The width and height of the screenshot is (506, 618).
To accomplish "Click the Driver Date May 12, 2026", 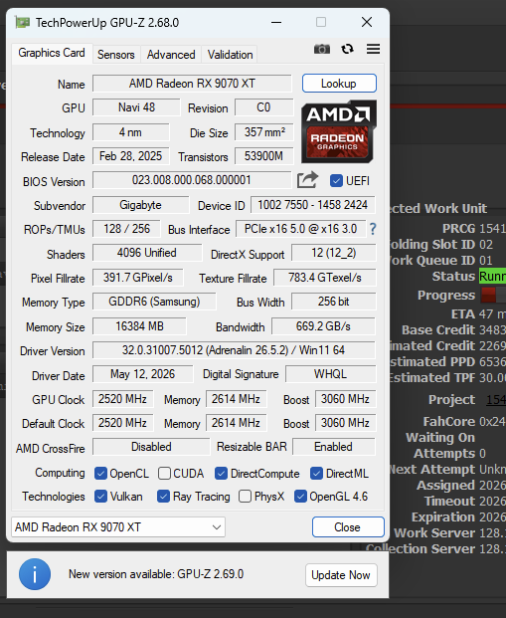I will tap(142, 374).
